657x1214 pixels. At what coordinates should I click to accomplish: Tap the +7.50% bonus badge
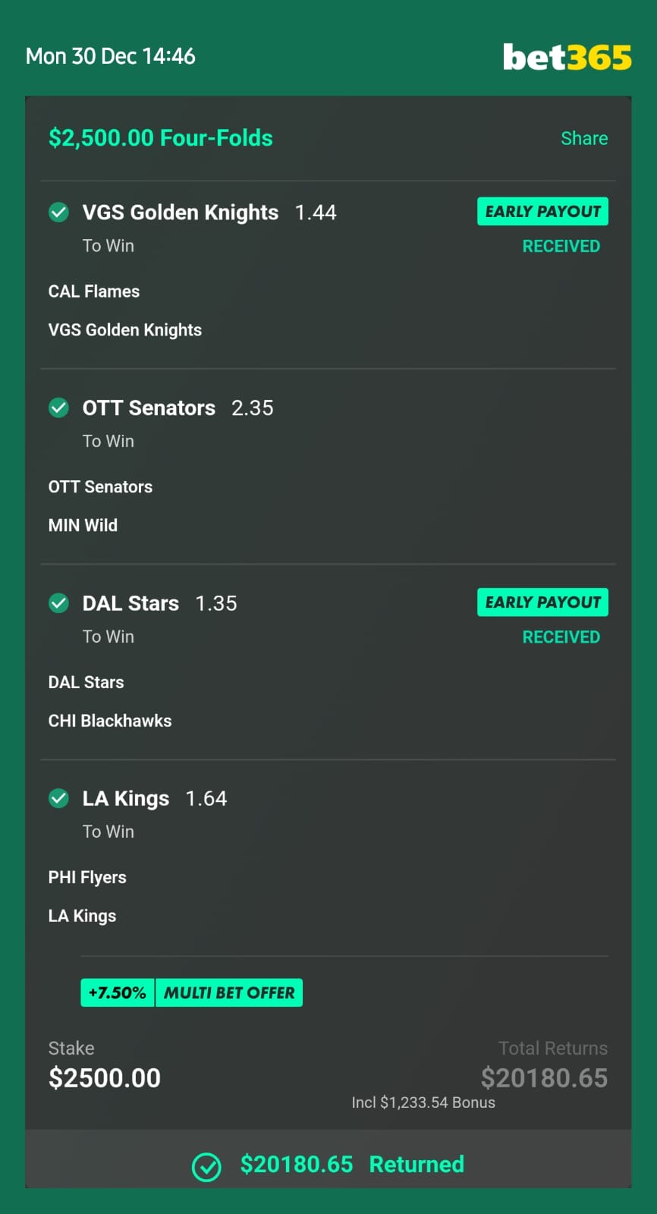[x=118, y=992]
